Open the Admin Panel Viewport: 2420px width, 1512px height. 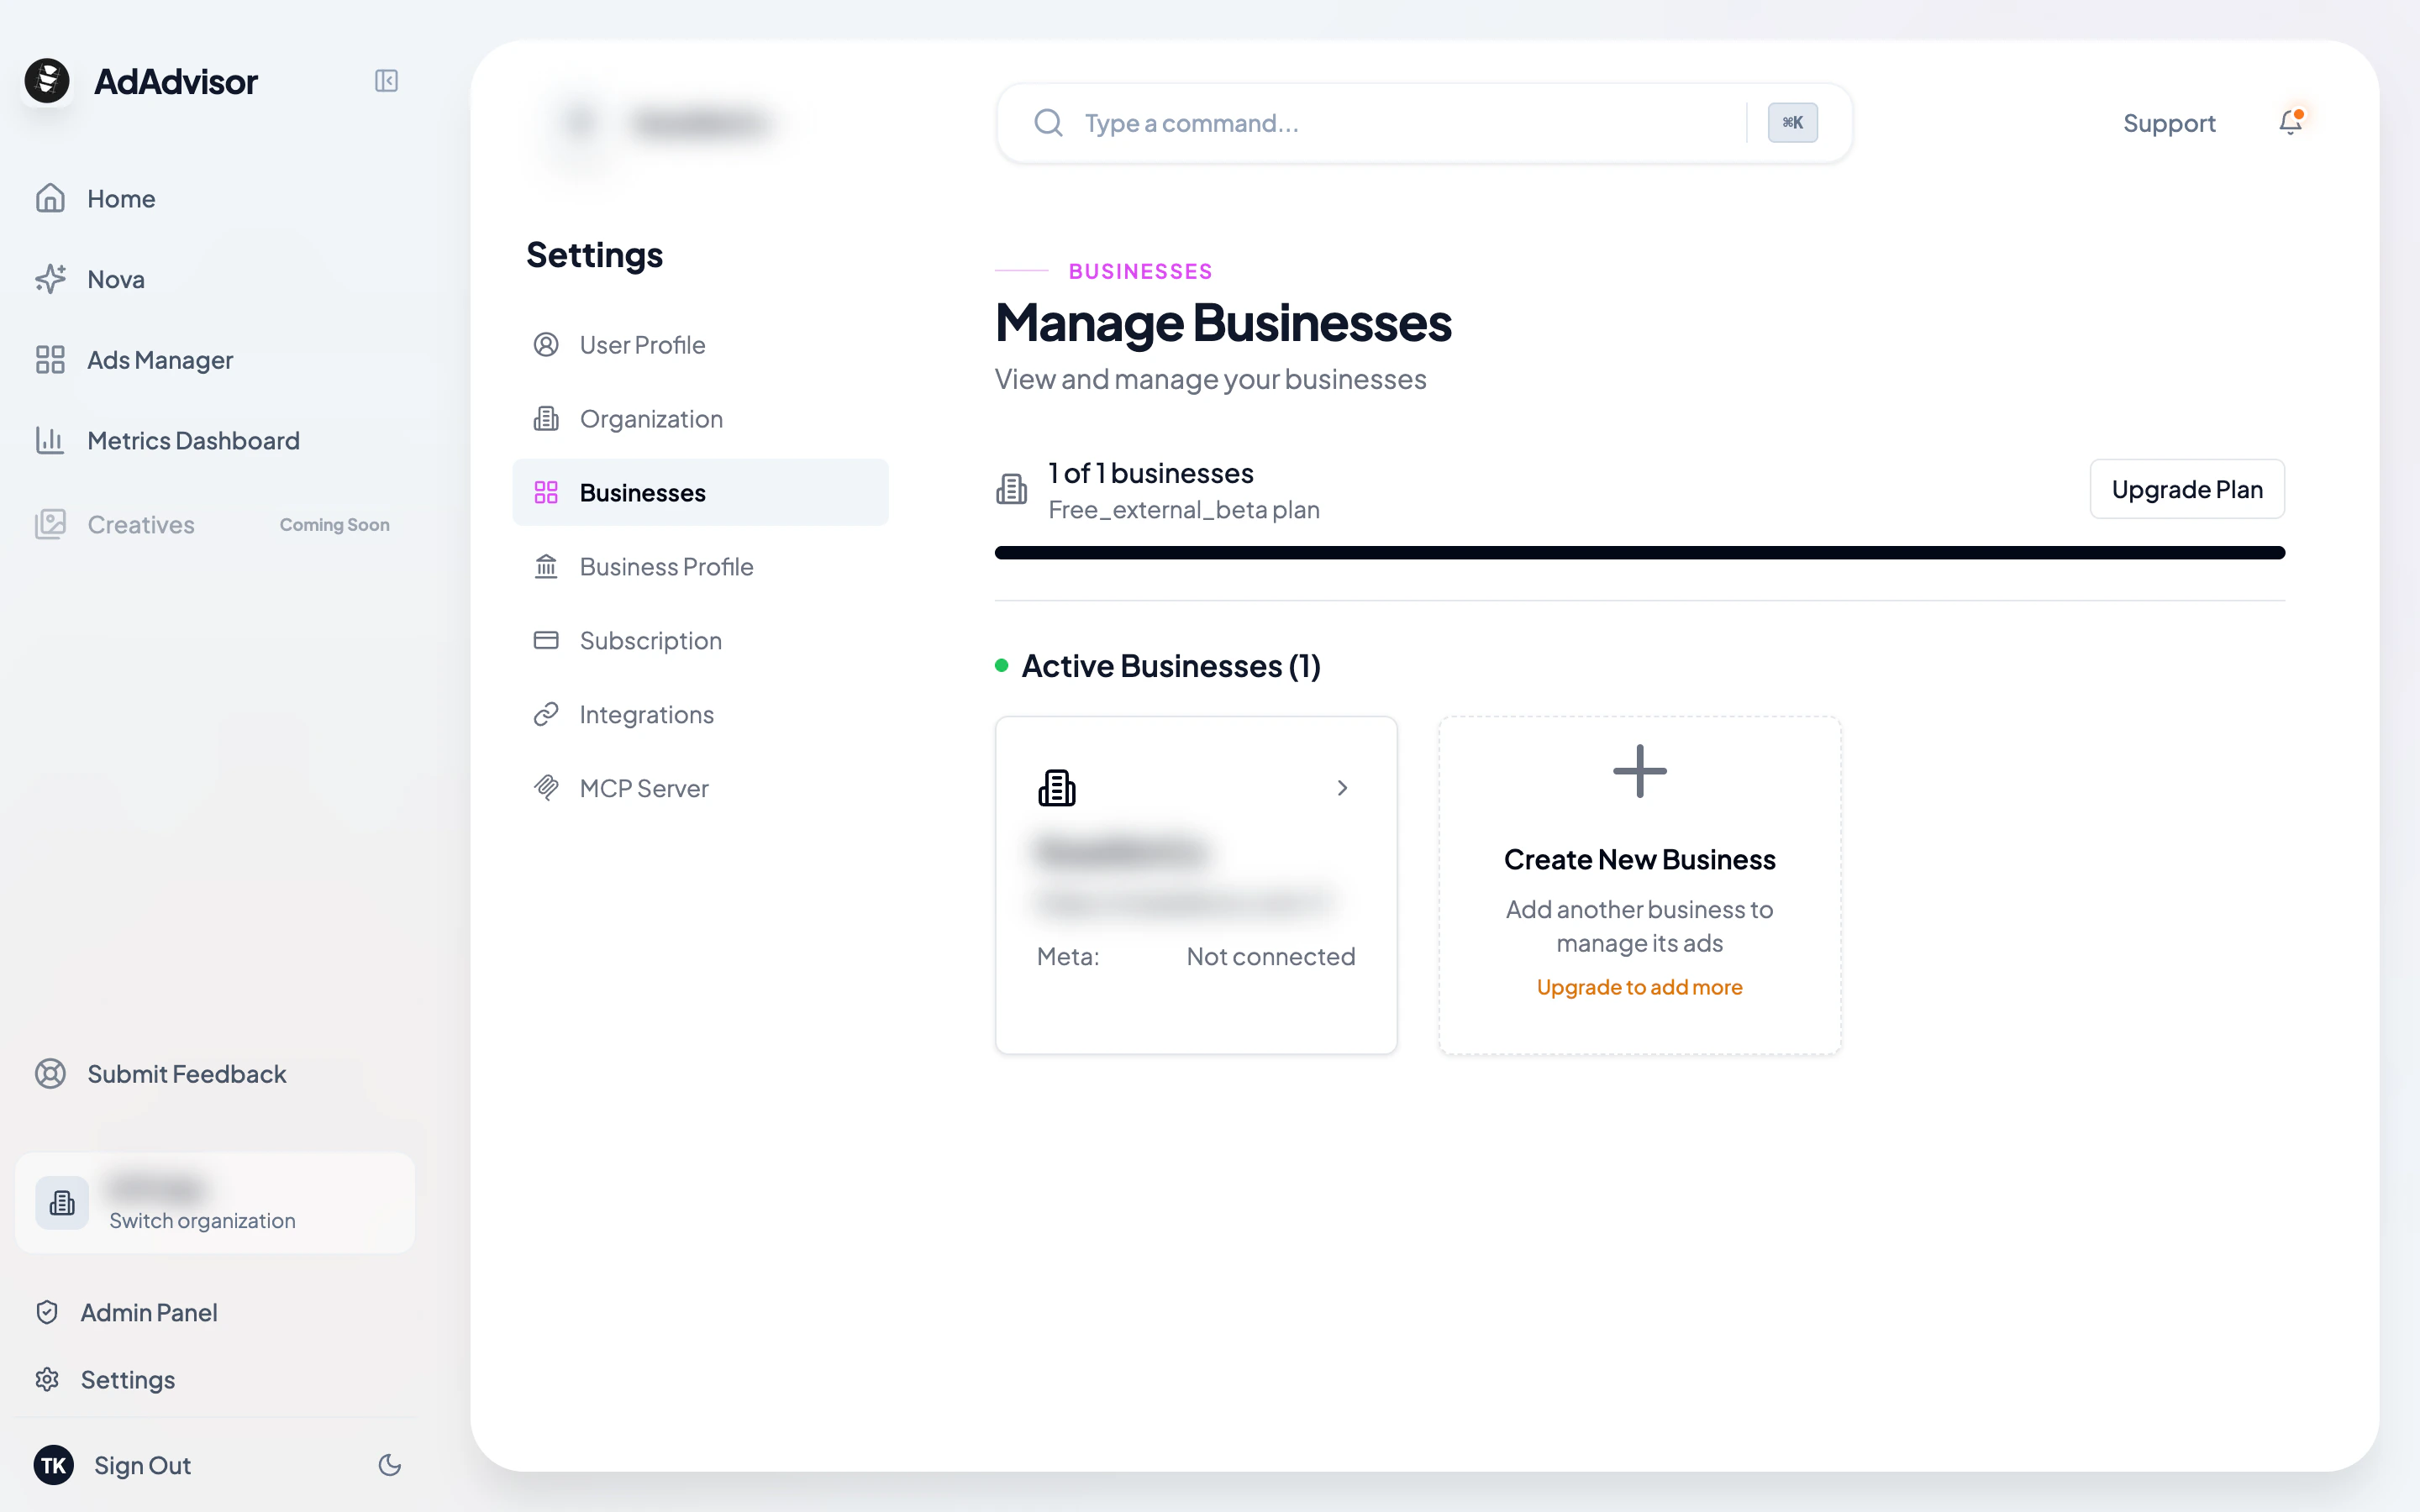(x=148, y=1311)
